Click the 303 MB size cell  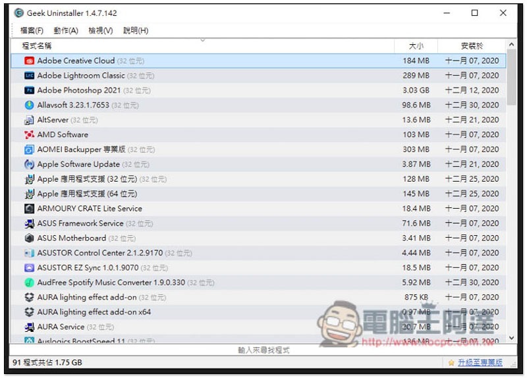point(416,149)
